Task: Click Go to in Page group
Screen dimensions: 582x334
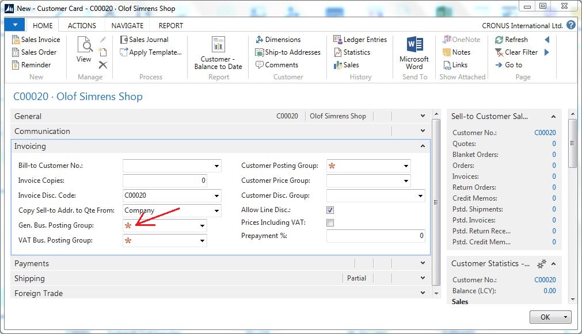Action: coord(508,64)
